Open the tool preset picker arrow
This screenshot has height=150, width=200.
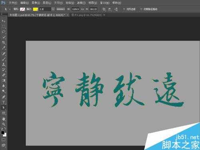(10, 9)
